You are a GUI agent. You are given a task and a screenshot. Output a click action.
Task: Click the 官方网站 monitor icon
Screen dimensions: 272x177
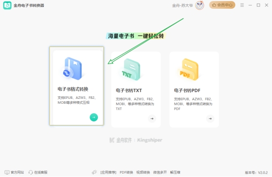[x=7, y=172]
